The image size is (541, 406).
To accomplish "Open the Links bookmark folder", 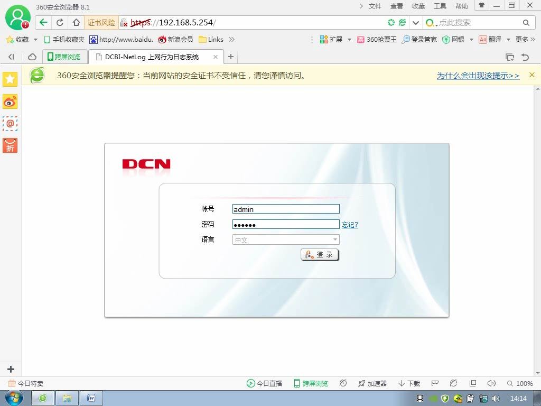I will pos(211,39).
